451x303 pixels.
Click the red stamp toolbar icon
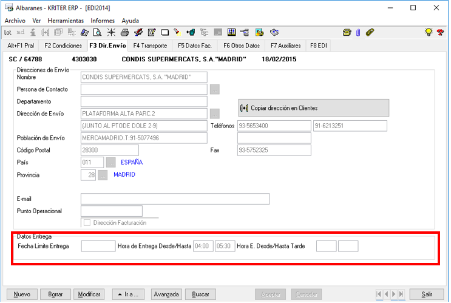pyautogui.click(x=138, y=33)
